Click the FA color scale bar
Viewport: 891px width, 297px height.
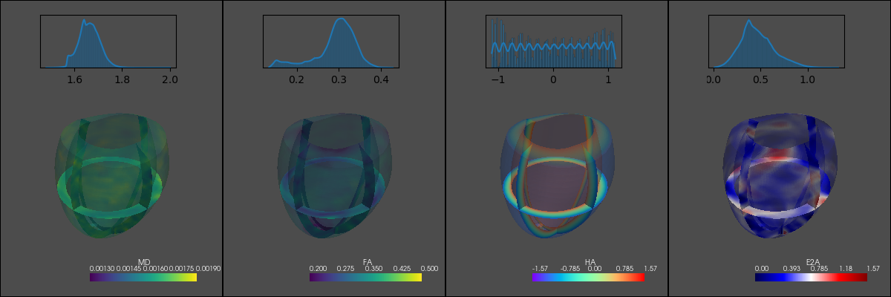pyautogui.click(x=365, y=278)
